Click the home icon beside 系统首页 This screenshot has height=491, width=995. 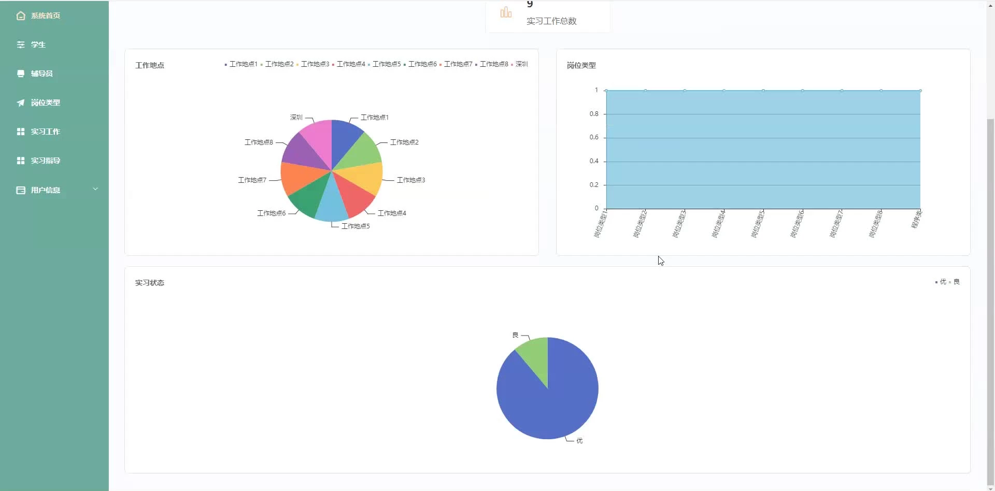pyautogui.click(x=21, y=16)
